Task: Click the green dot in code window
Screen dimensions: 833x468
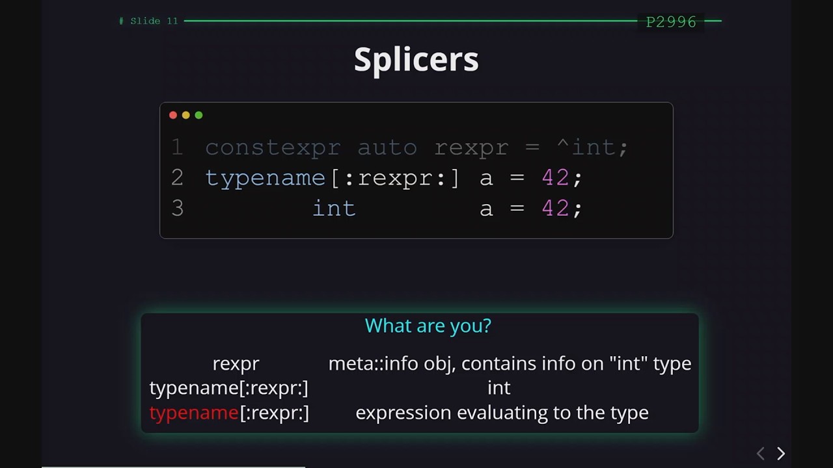Action: click(x=199, y=115)
